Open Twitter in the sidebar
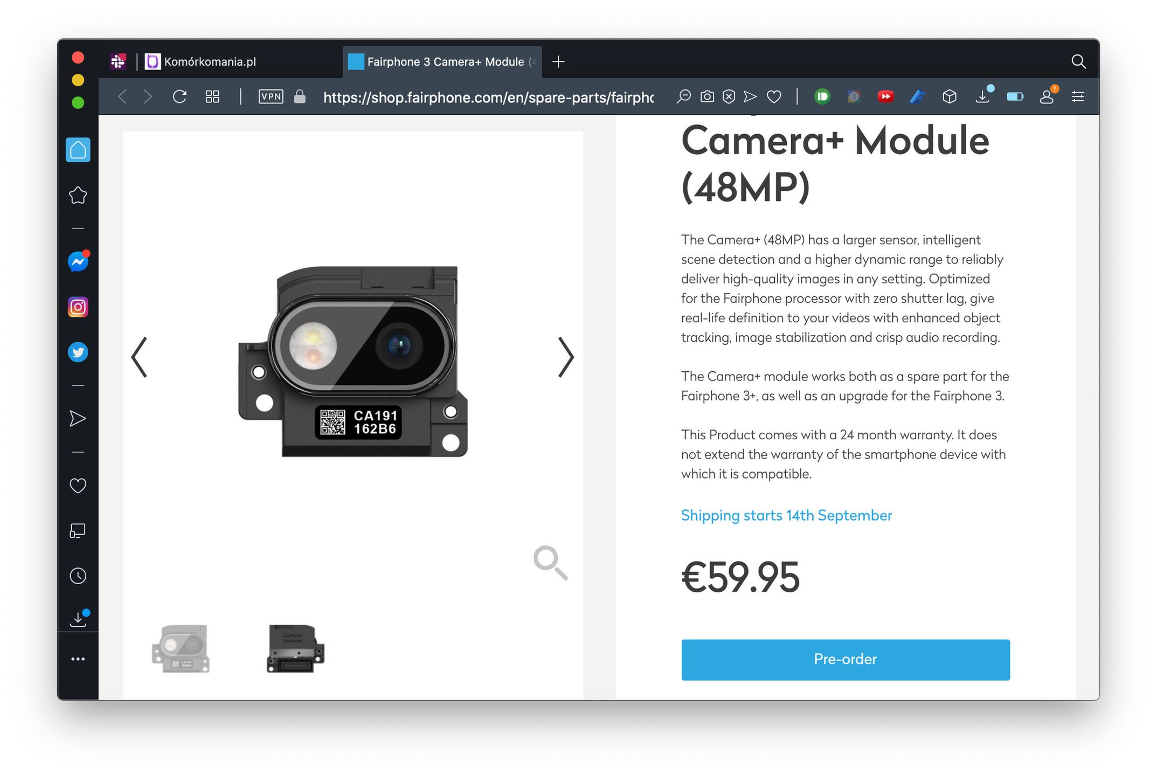This screenshot has height=776, width=1157. [78, 352]
